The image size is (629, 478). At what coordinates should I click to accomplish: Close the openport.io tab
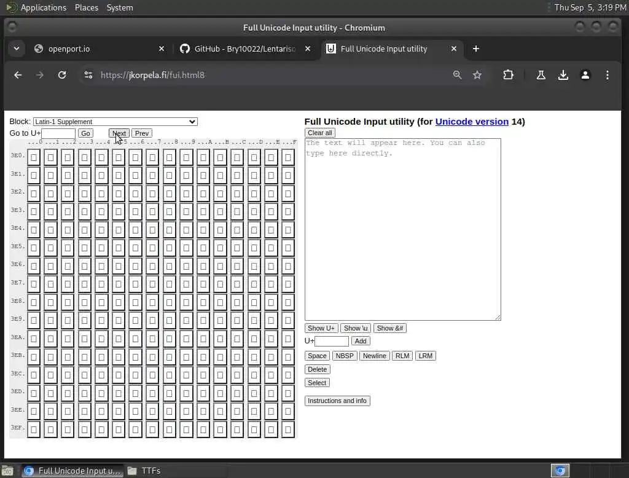(x=162, y=49)
